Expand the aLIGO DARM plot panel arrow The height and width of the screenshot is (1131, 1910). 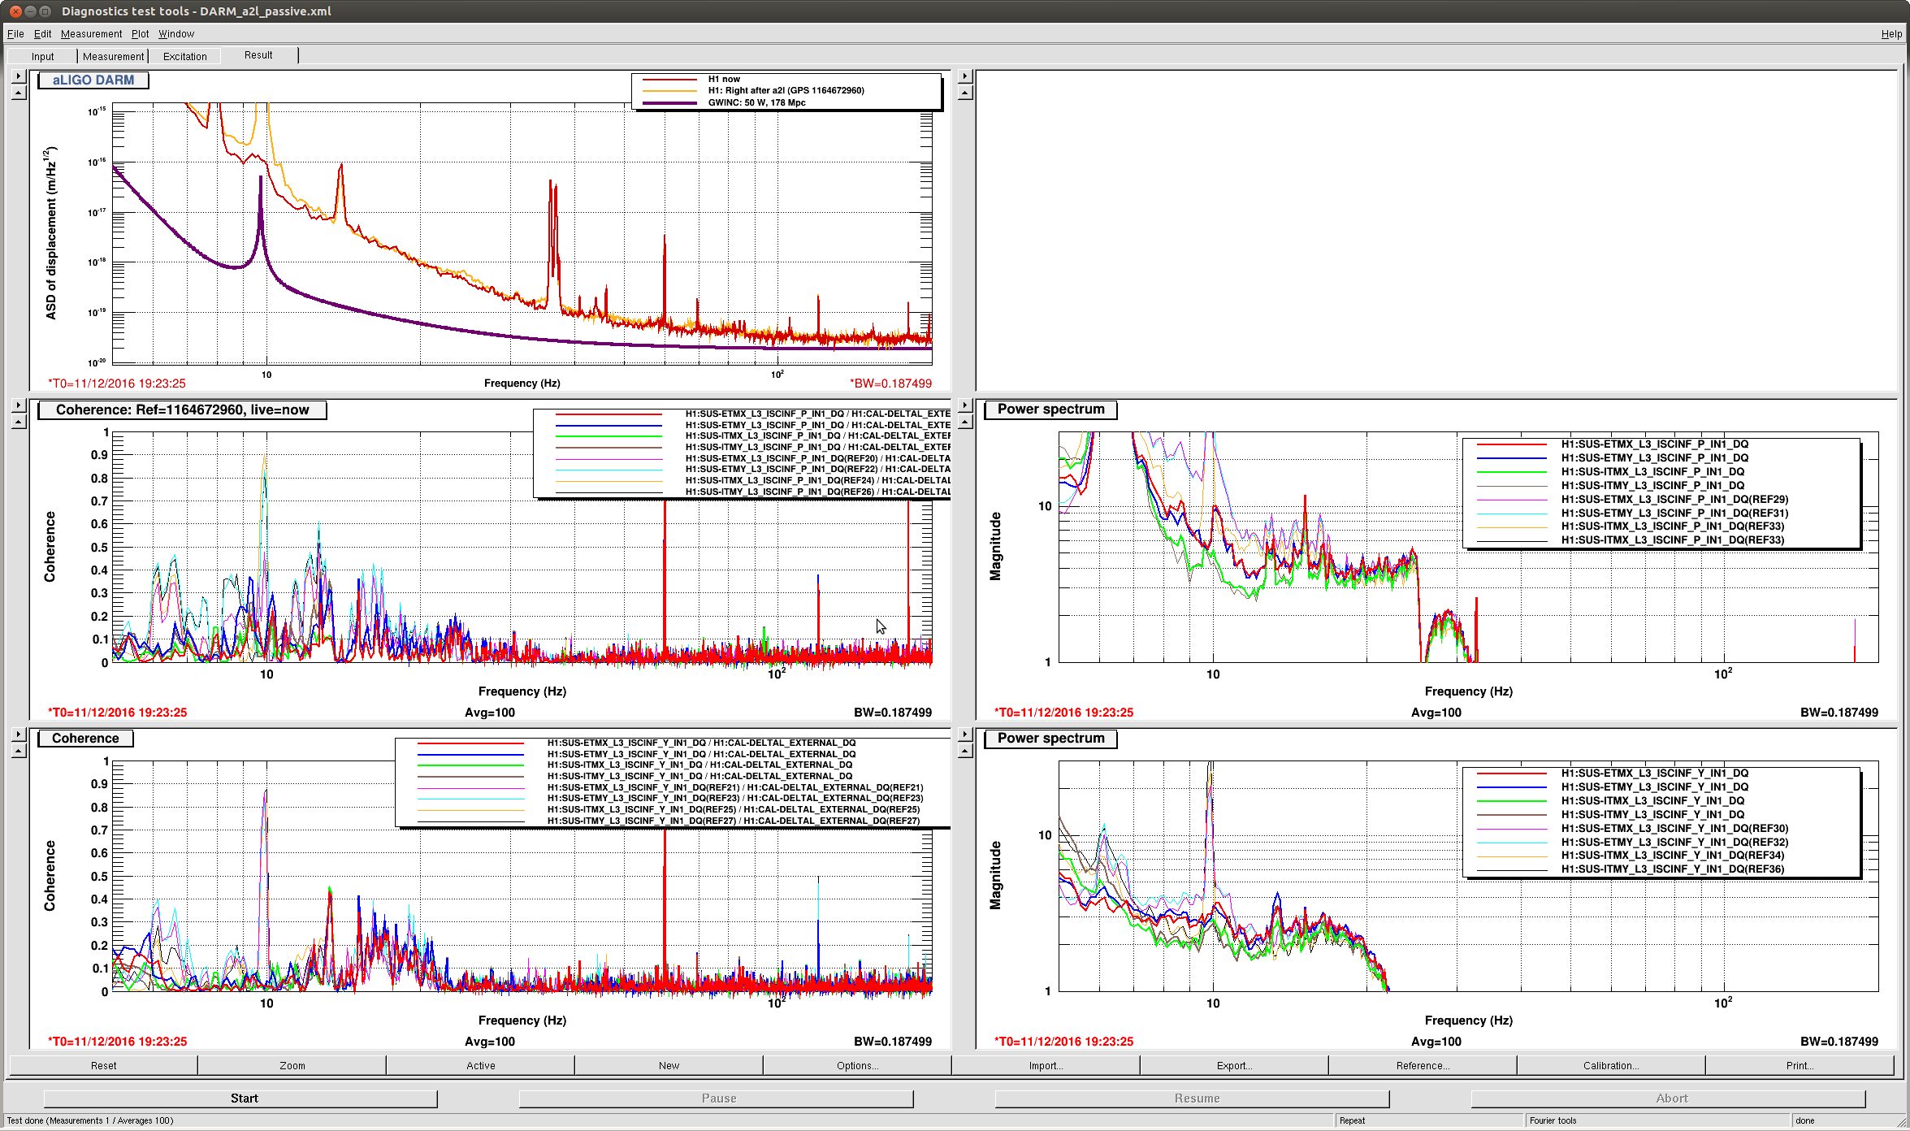[18, 76]
